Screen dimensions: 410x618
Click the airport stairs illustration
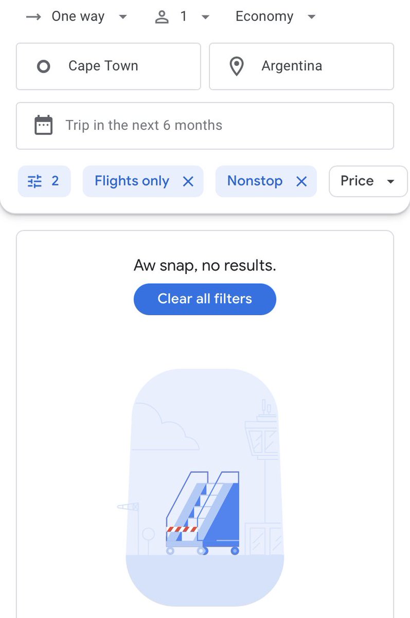coord(203,513)
